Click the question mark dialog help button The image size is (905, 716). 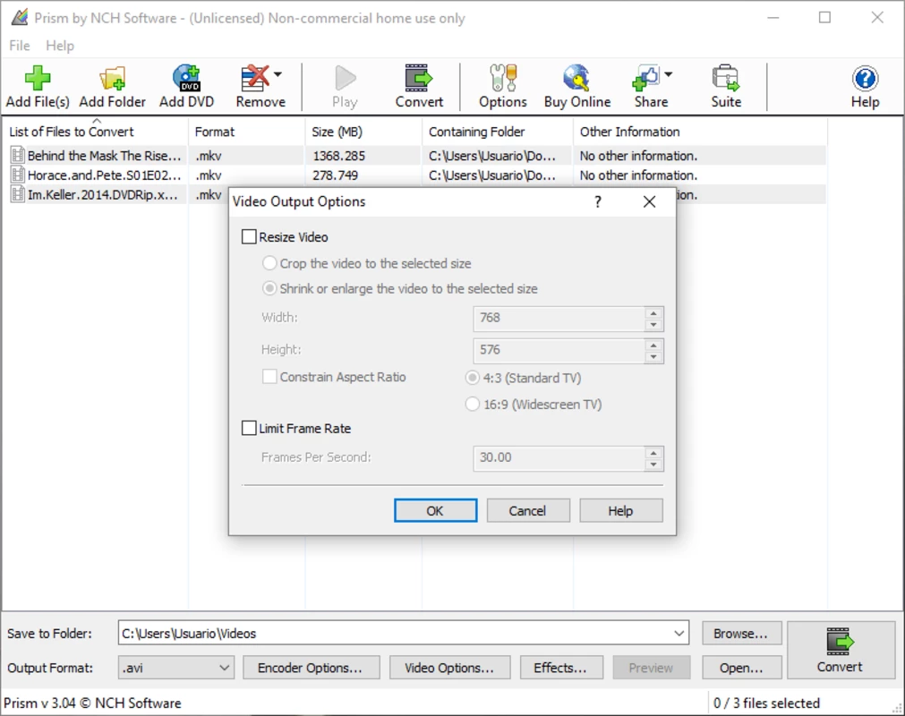(x=598, y=201)
